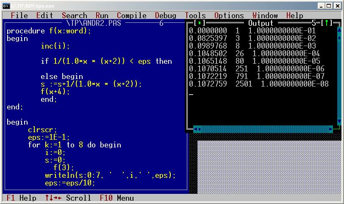Click the Output vertical scrollbar thumb
Image resolution: width=344 pixels, height=204 pixels.
pyautogui.click(x=339, y=38)
